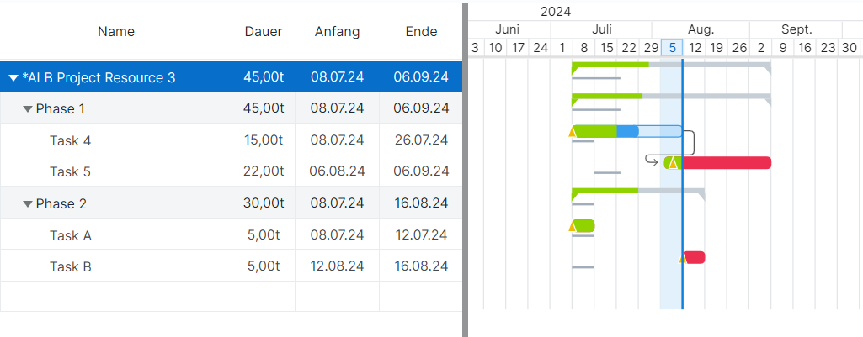Click the highlighted week 5 in the timeline header

coord(672,48)
